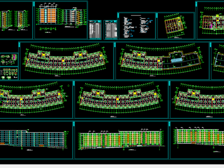Select the blue-toned building elevation drawing

[x=34, y=140]
